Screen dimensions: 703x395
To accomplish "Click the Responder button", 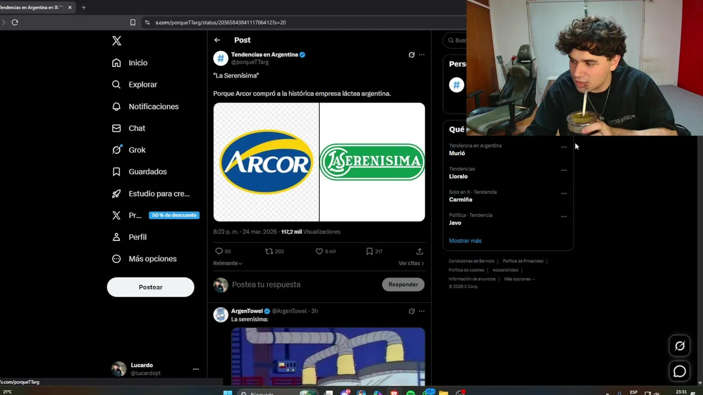I will 403,284.
